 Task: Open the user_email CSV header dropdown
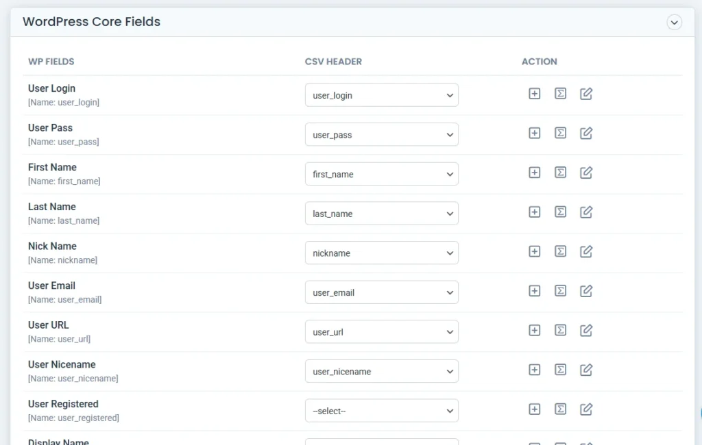[381, 292]
